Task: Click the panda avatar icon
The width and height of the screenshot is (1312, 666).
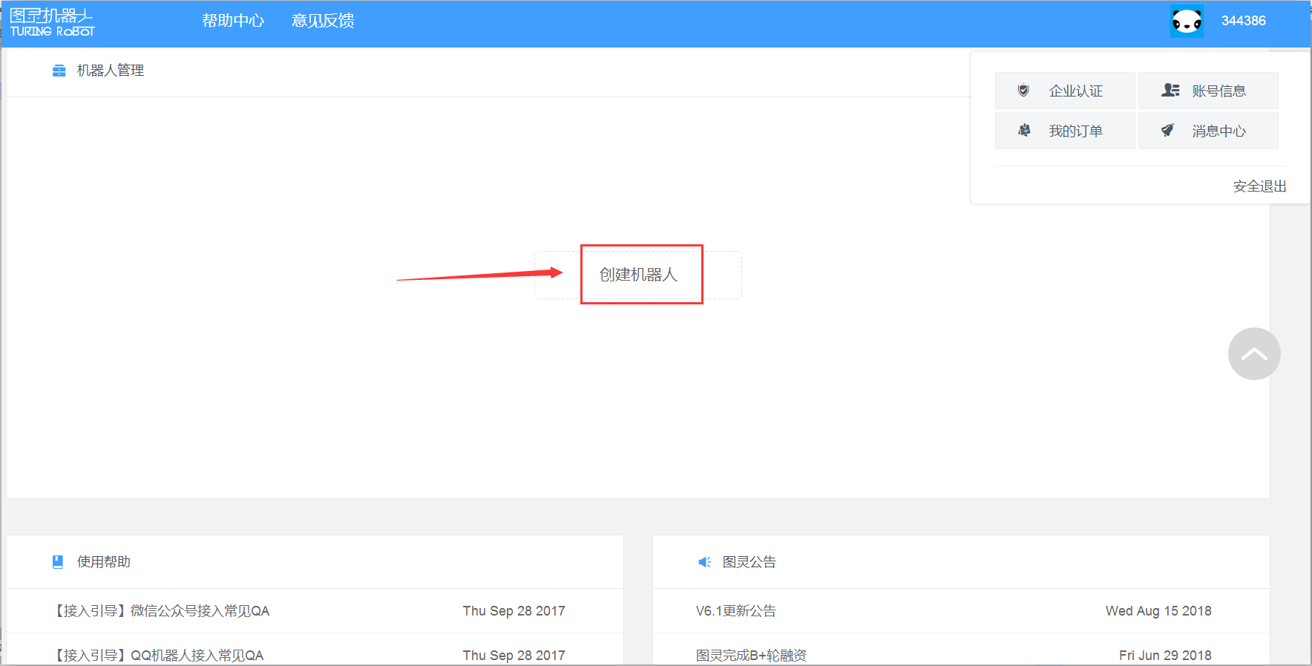Action: click(x=1187, y=22)
